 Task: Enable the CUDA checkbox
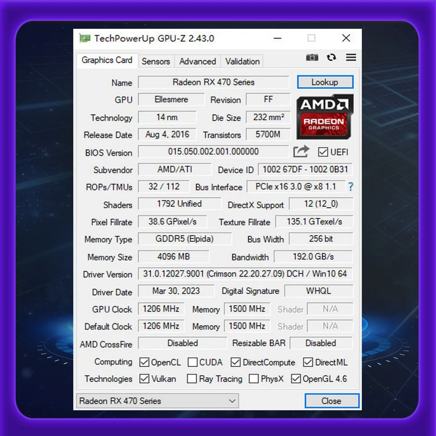[192, 361]
